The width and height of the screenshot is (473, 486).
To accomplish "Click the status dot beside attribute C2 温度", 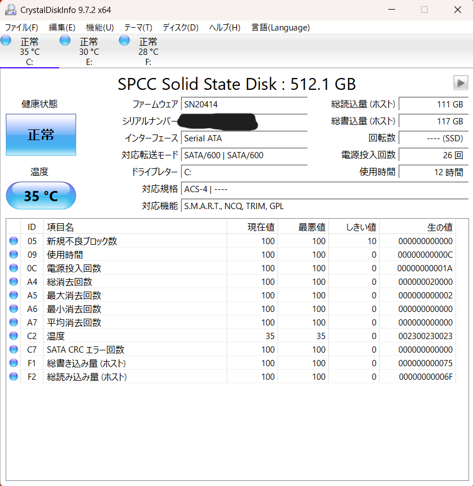I will [13, 336].
